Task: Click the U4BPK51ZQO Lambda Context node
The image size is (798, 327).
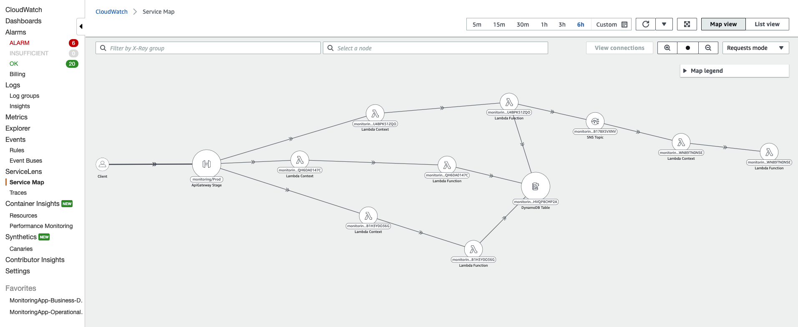Action: (x=375, y=113)
